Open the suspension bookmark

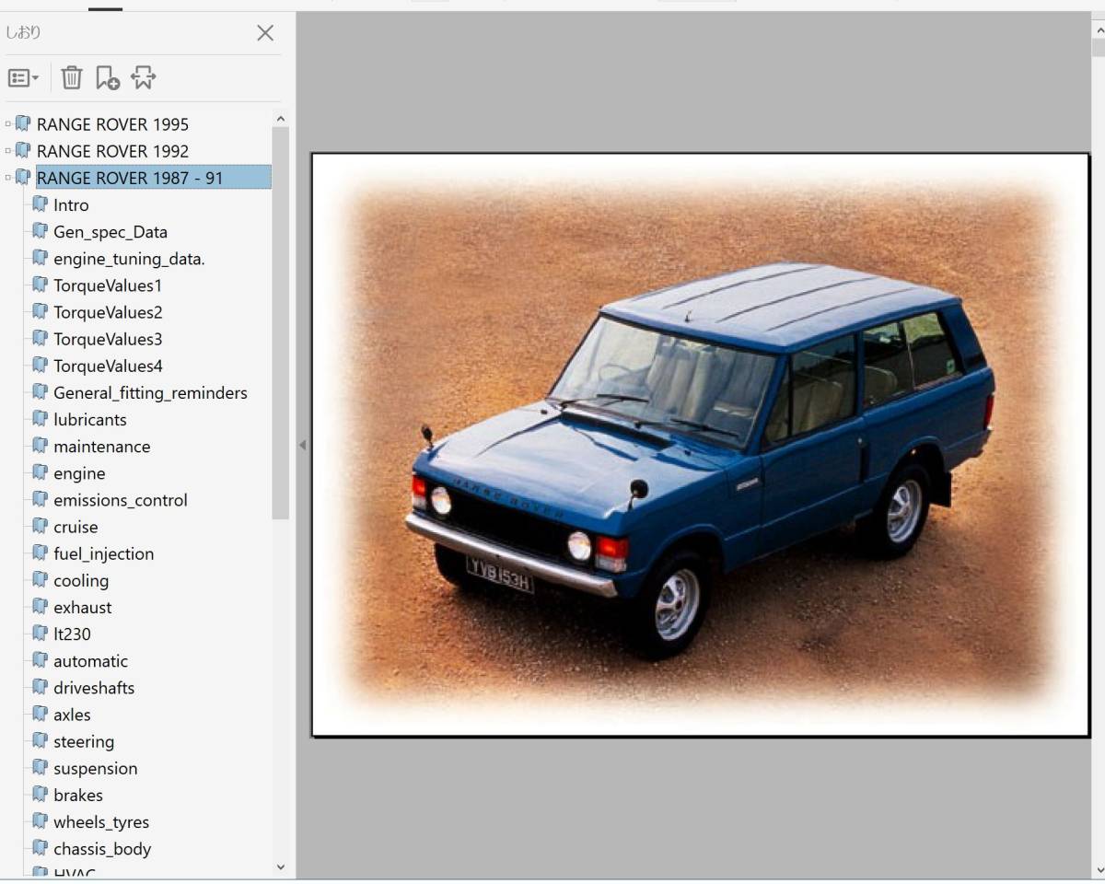[x=96, y=768]
